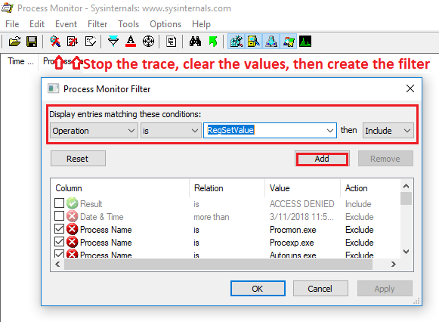Show the Process Tree toolbar icon

point(171,42)
